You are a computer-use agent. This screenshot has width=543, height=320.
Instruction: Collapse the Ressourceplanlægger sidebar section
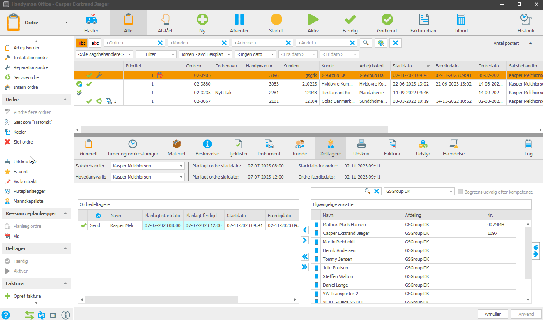point(65,213)
